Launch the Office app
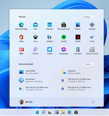The height and width of the screenshot is (116, 109). coord(21,38)
